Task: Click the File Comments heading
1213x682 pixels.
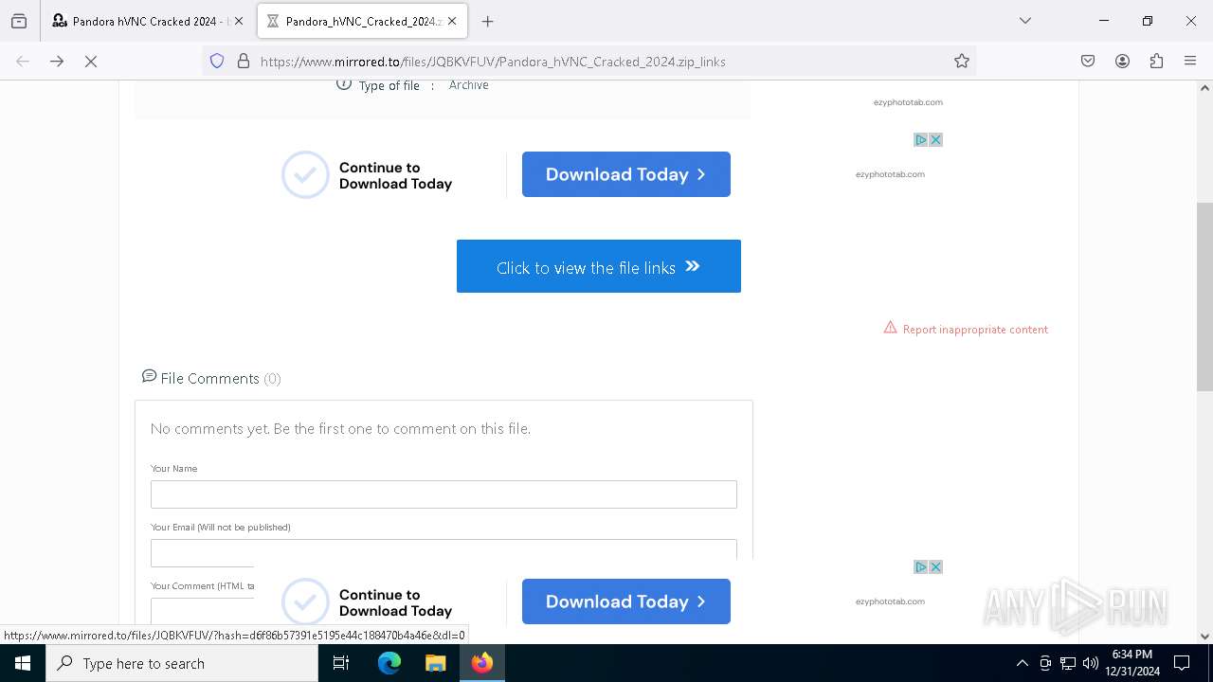Action: click(x=211, y=378)
